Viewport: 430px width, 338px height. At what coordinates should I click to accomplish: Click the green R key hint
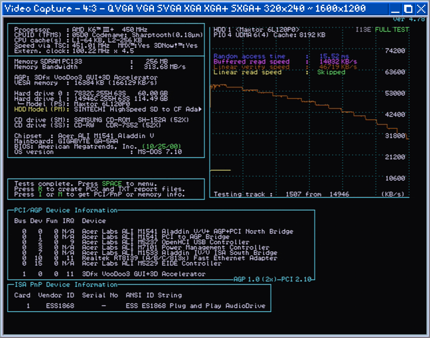point(40,189)
